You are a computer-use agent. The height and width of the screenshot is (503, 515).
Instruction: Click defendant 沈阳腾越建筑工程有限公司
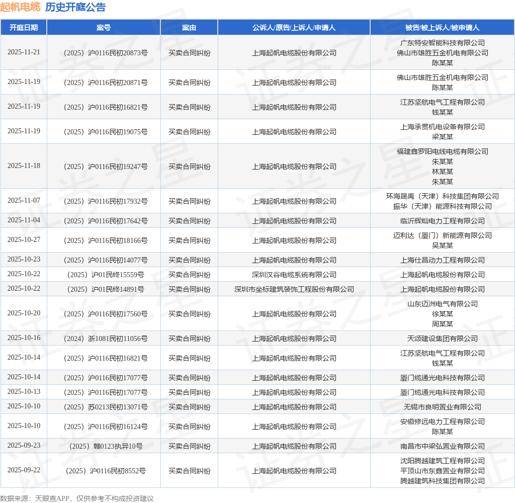[443, 461]
